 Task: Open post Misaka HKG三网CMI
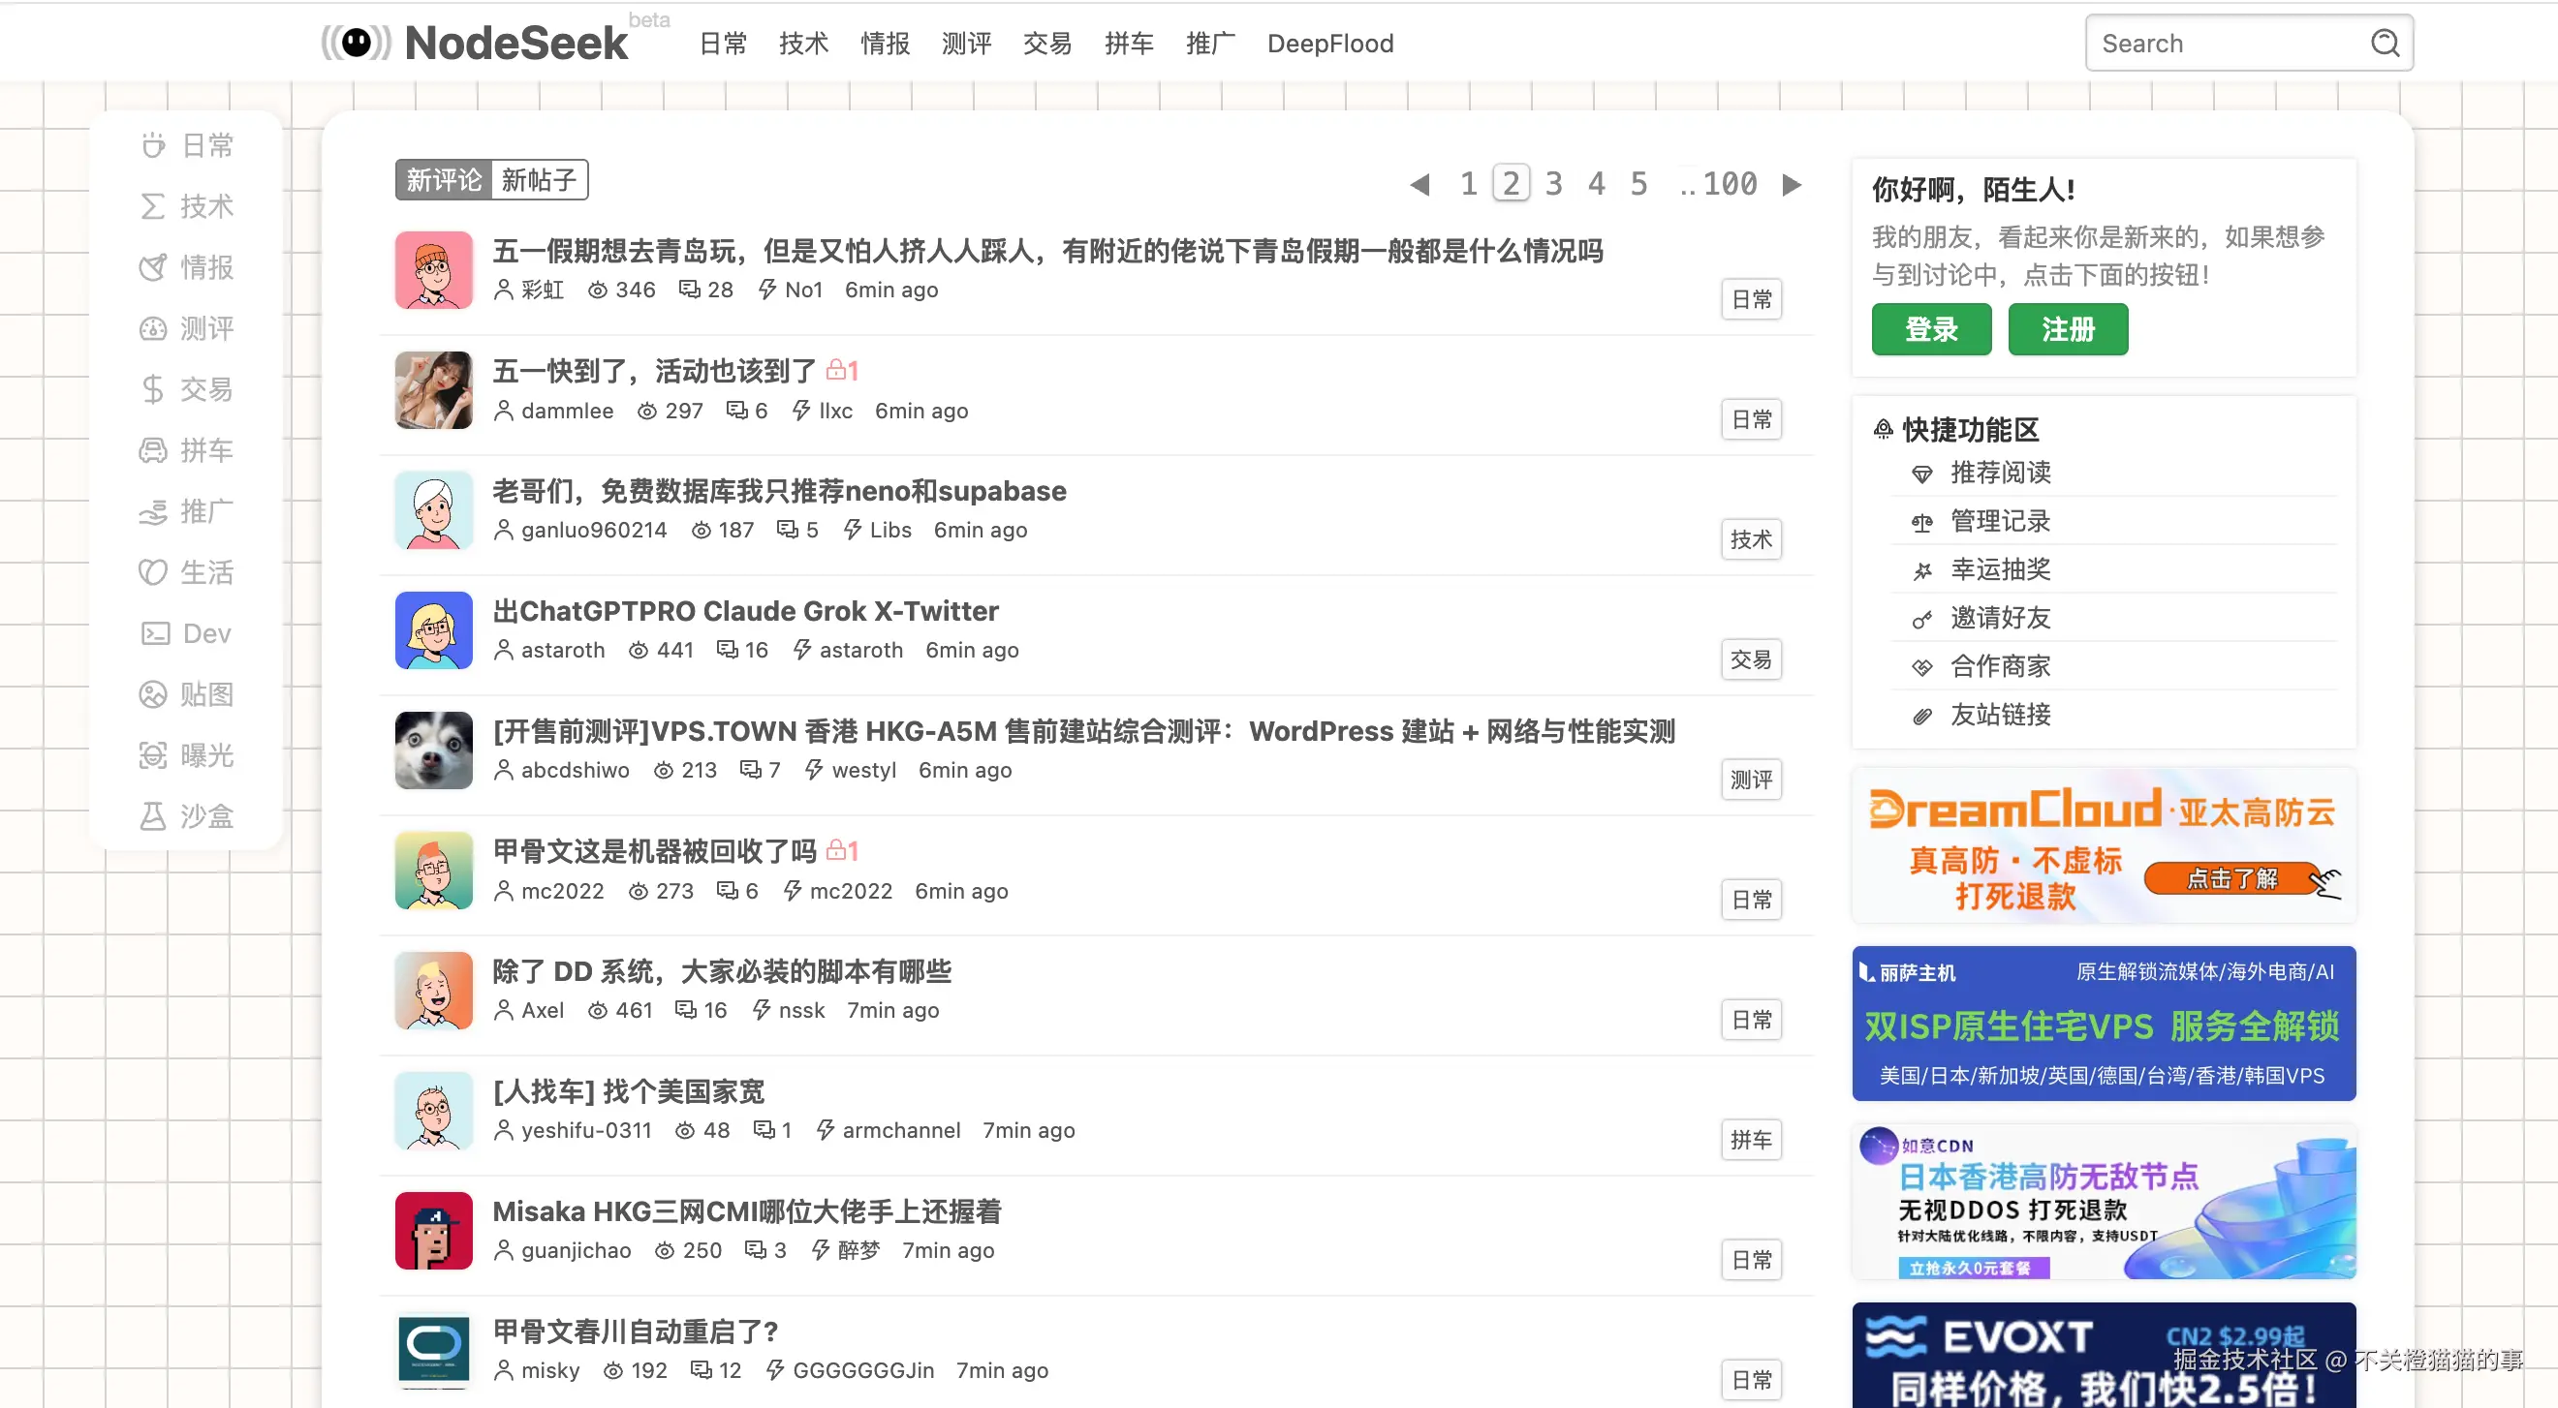coord(747,1211)
